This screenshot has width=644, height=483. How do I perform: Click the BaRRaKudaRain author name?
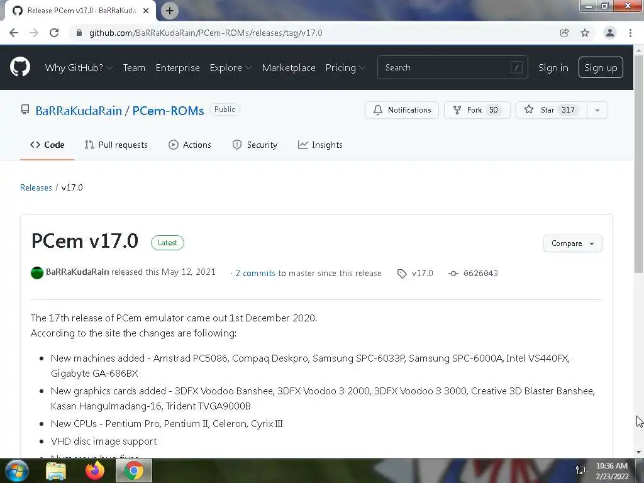pos(77,272)
